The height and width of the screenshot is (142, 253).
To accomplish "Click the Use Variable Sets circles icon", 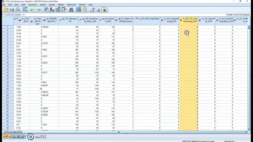I will coord(98,10).
